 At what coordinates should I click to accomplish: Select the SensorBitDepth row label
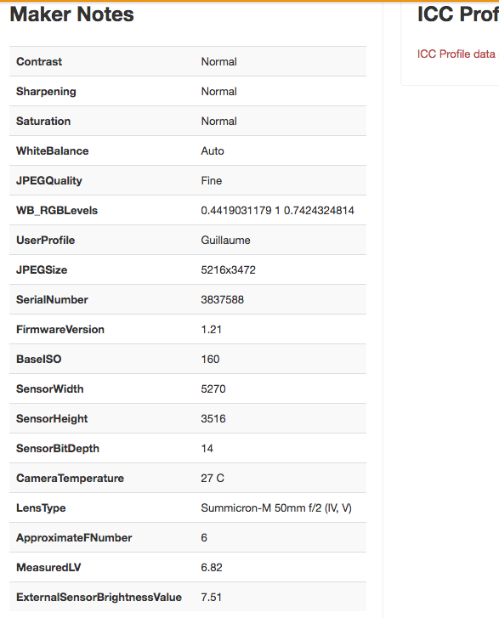coord(58,449)
